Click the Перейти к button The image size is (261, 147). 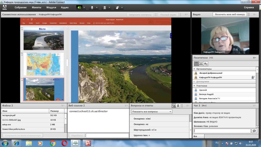tap(77, 136)
